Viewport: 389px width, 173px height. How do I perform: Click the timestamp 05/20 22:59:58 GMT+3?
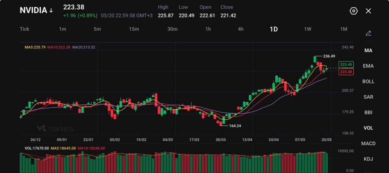click(x=127, y=16)
